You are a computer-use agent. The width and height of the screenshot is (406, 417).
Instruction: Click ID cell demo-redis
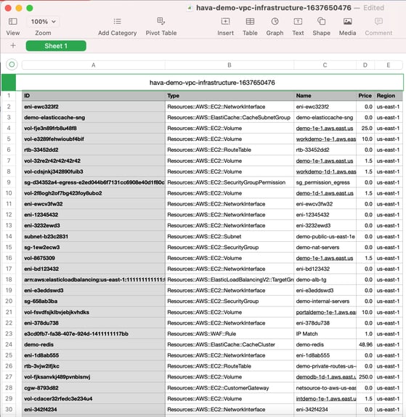[93, 344]
